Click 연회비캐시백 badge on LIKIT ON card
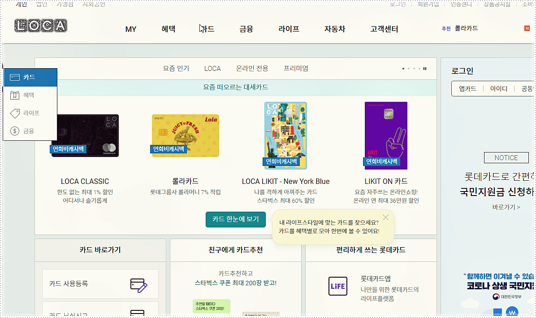This screenshot has height=318, width=536. pyautogui.click(x=381, y=161)
